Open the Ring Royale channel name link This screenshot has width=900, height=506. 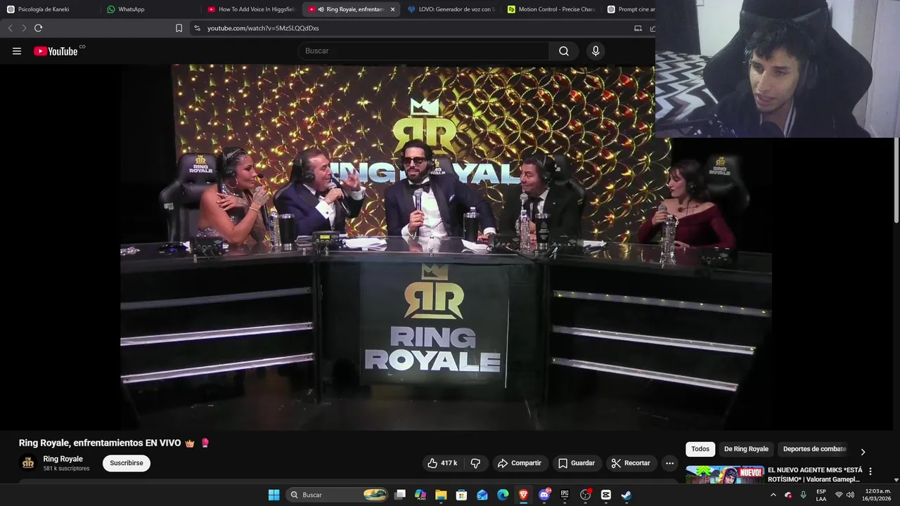(63, 459)
